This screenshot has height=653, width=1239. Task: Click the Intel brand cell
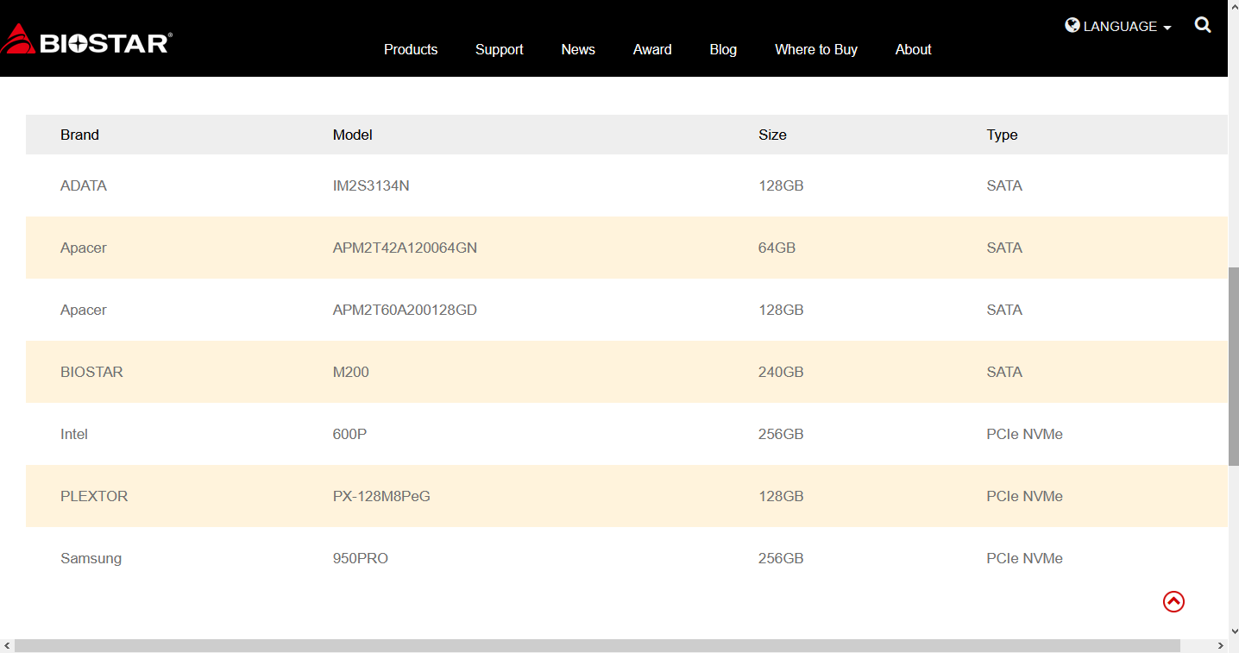pyautogui.click(x=74, y=434)
